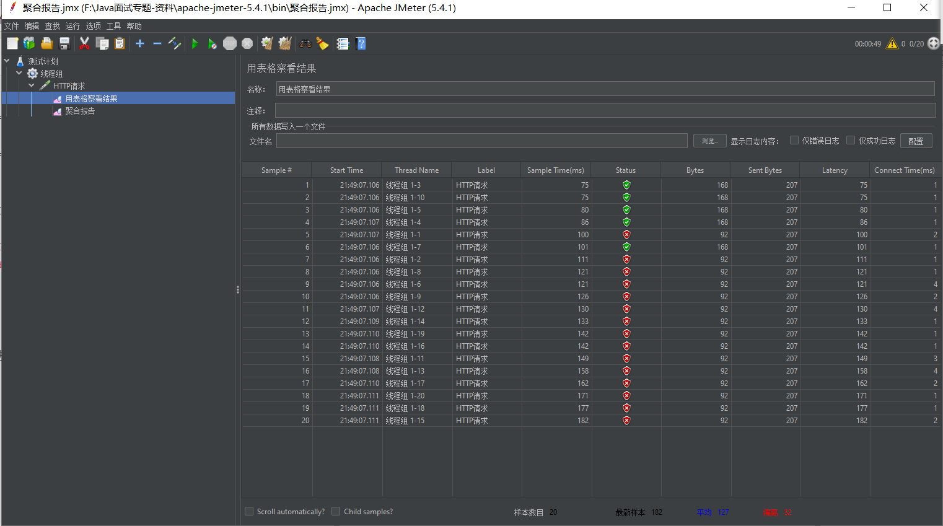This screenshot has height=526, width=943.
Task: Select 测试计划 in the tree
Action: point(43,61)
